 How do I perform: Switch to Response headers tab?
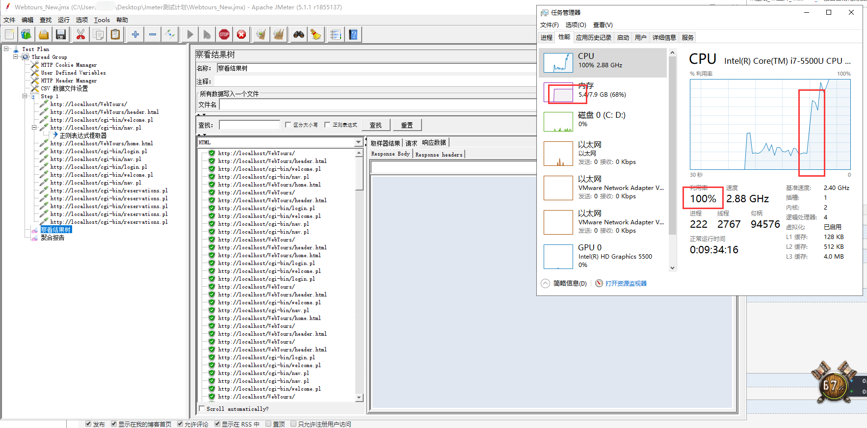[x=439, y=155]
